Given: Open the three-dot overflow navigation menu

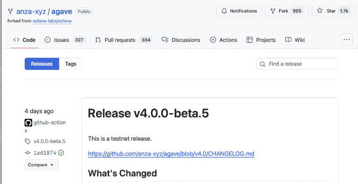Looking at the screenshot, I should 347,40.
